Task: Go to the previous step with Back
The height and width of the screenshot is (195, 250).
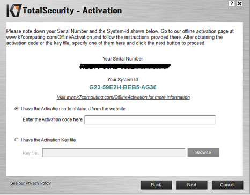Action: point(156,185)
